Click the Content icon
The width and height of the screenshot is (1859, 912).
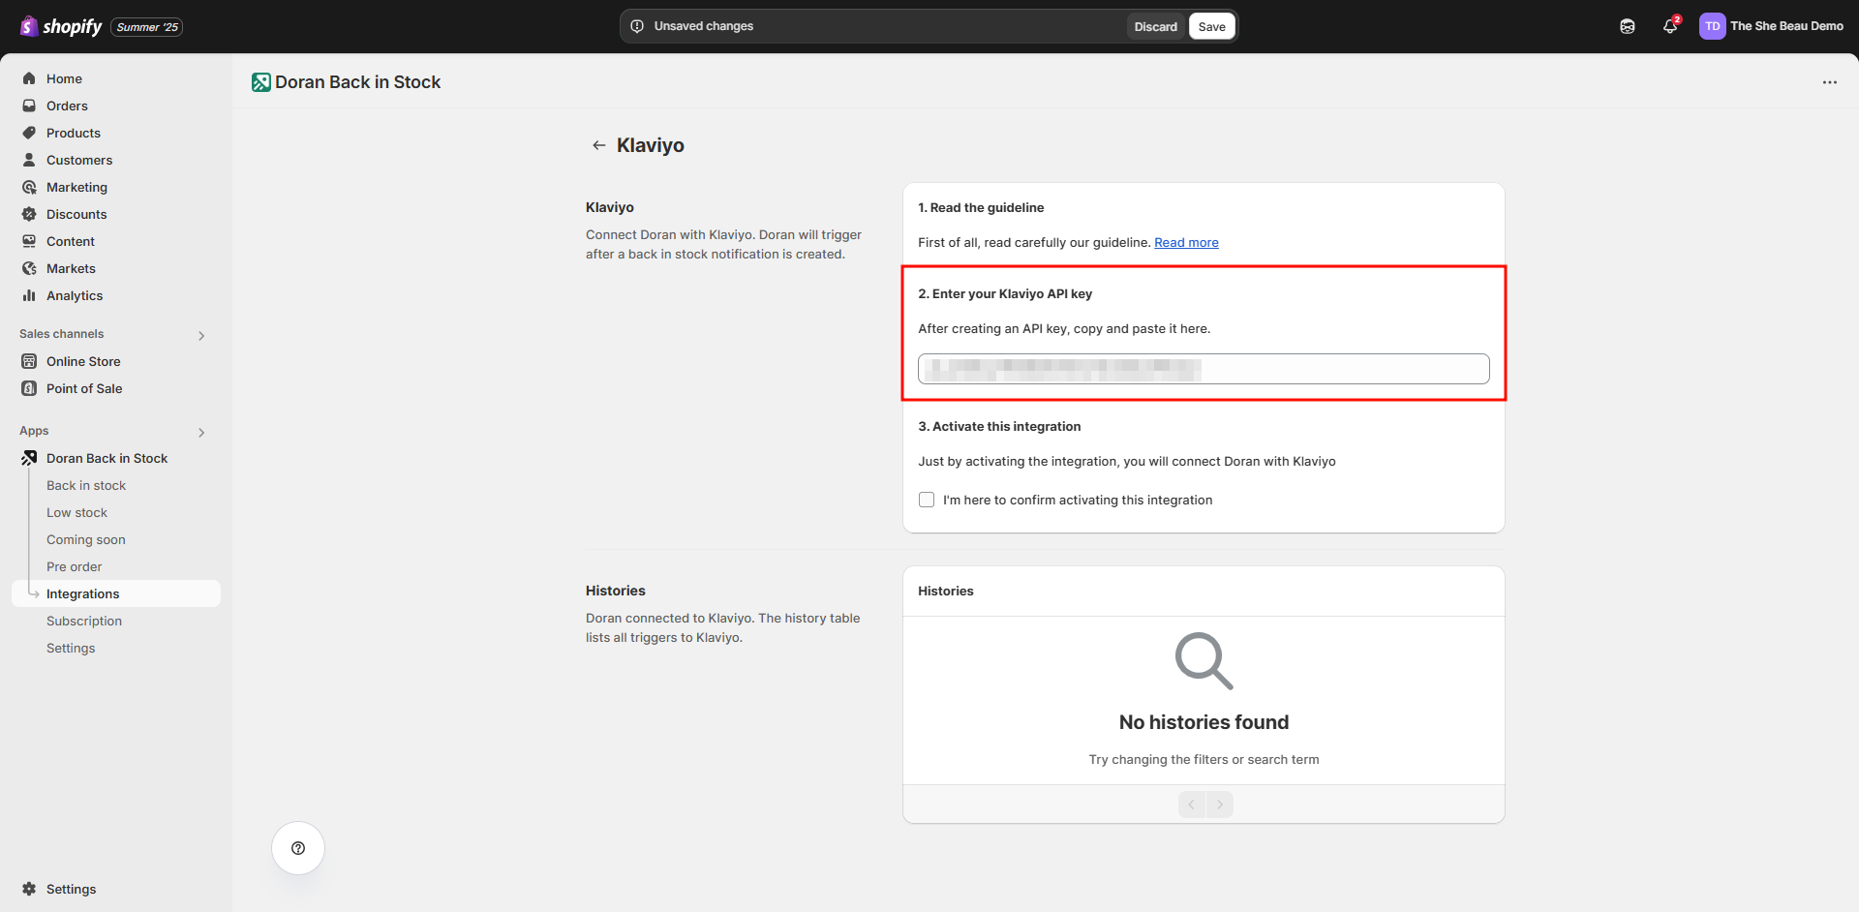(29, 241)
